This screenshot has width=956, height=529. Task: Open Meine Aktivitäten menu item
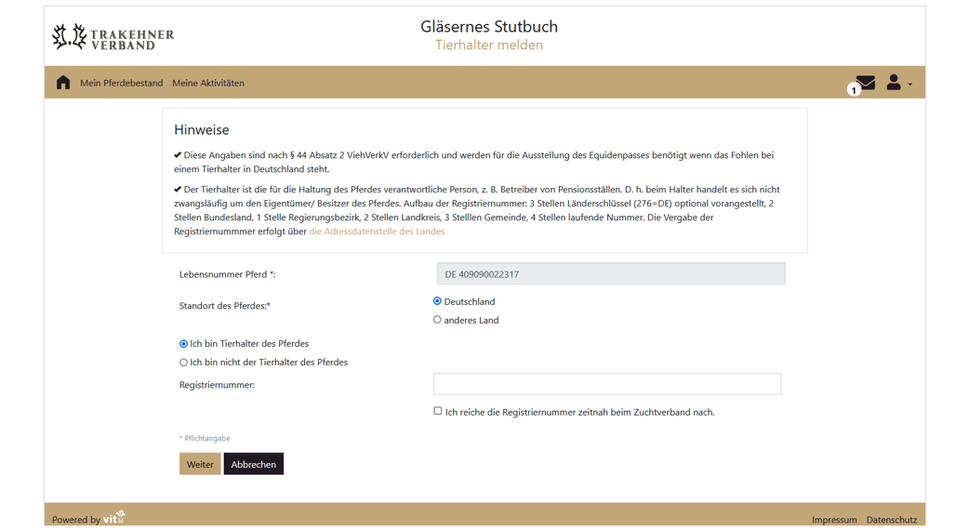(208, 83)
